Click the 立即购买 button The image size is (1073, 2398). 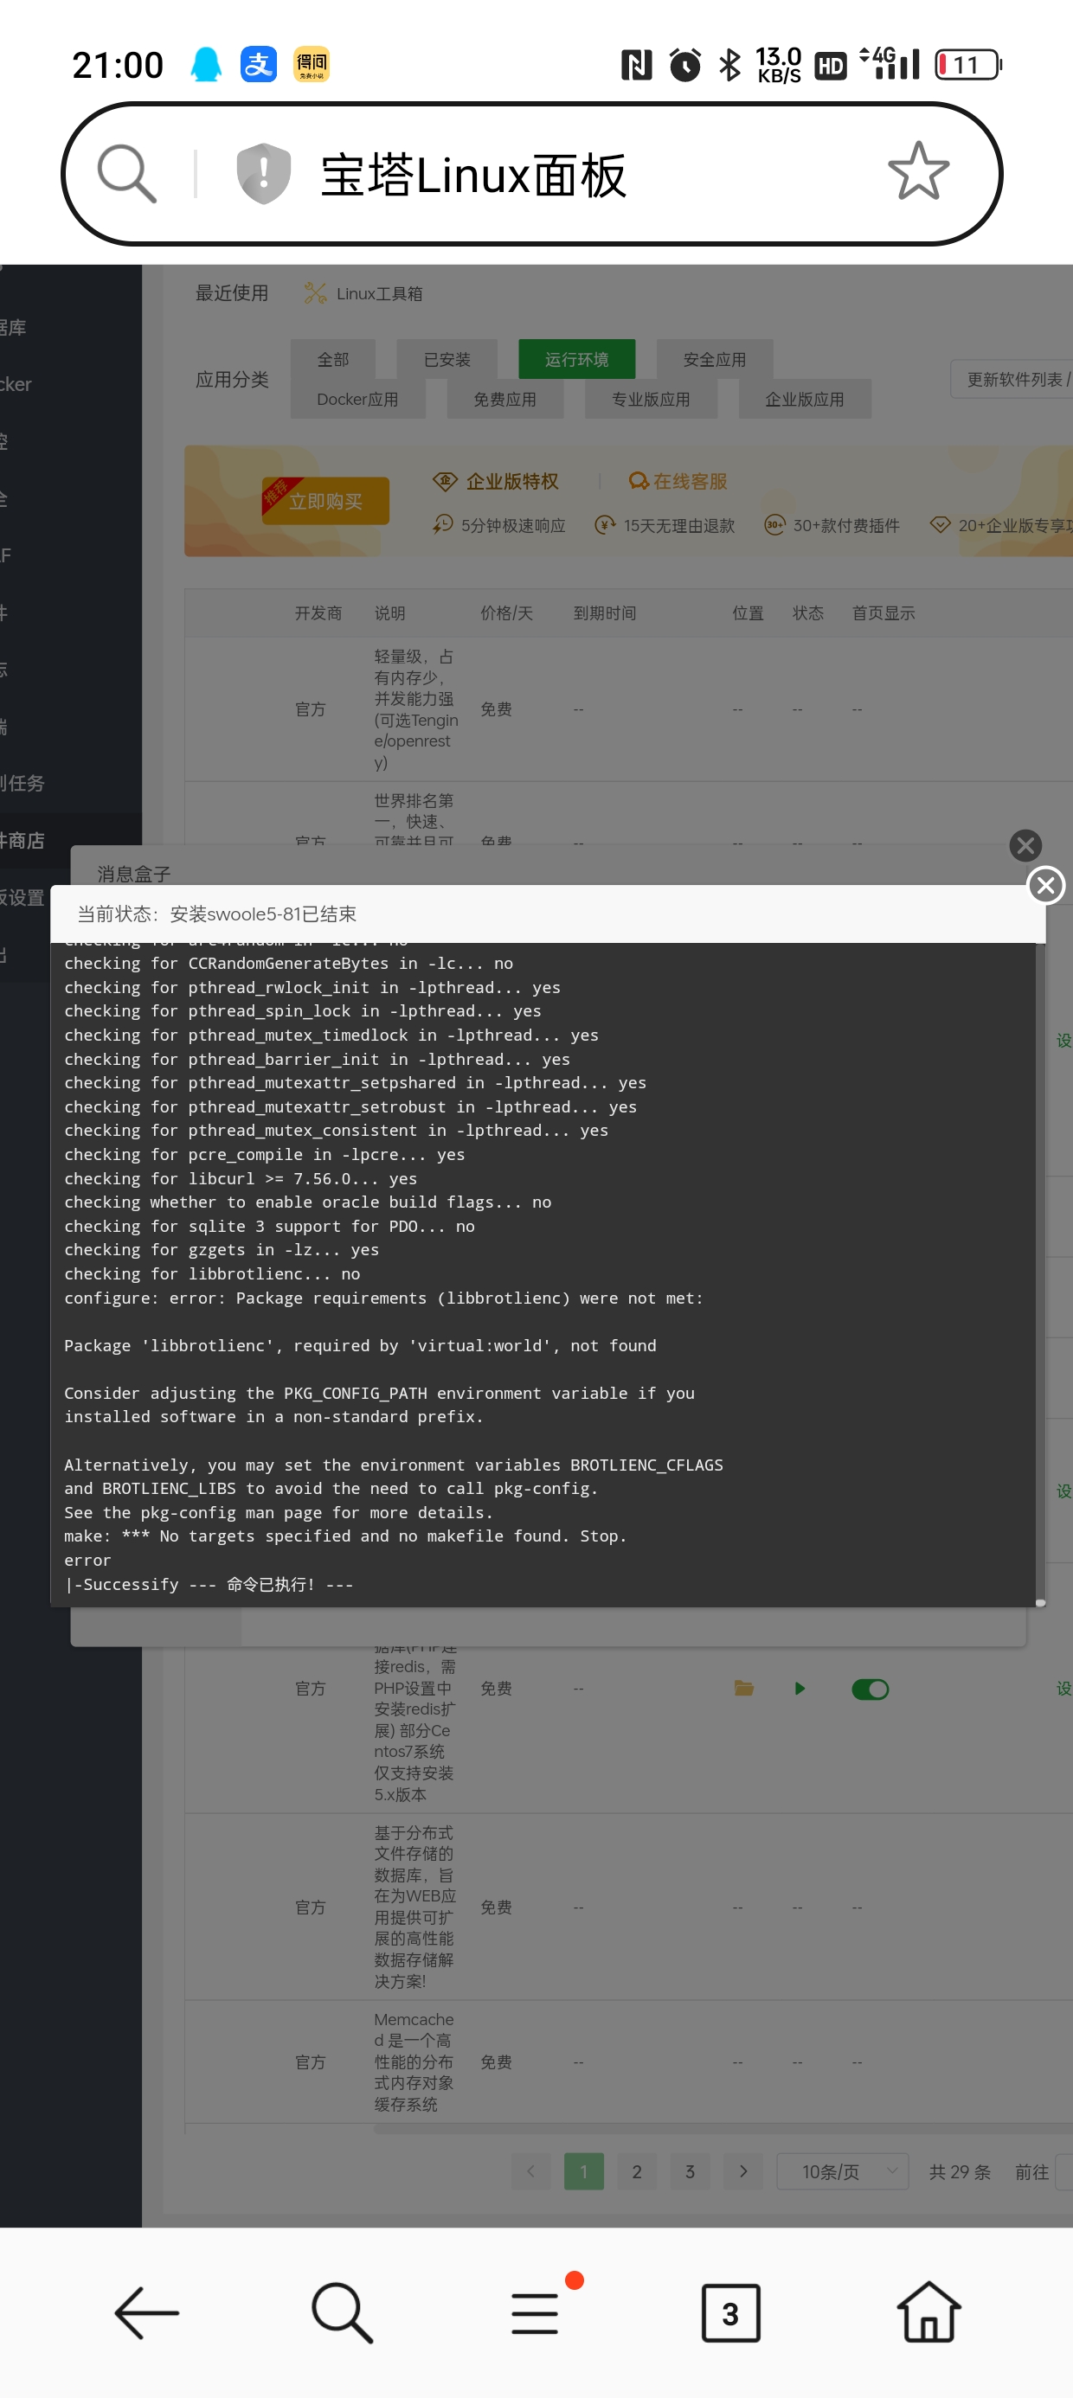coord(325,501)
